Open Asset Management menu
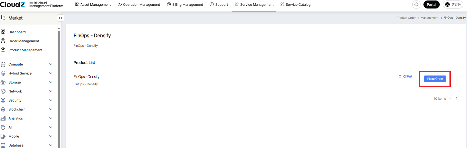467x148 pixels. [x=93, y=4]
